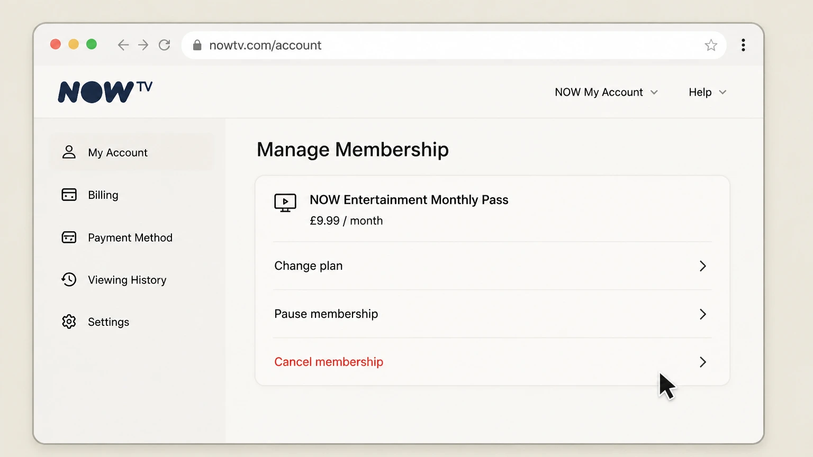The image size is (813, 457).
Task: Open the browser three-dot menu
Action: click(x=743, y=45)
